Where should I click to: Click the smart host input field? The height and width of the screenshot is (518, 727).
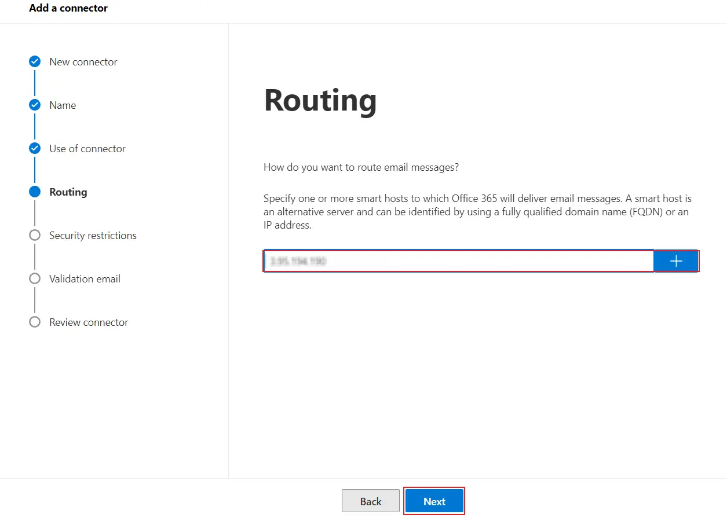point(458,261)
